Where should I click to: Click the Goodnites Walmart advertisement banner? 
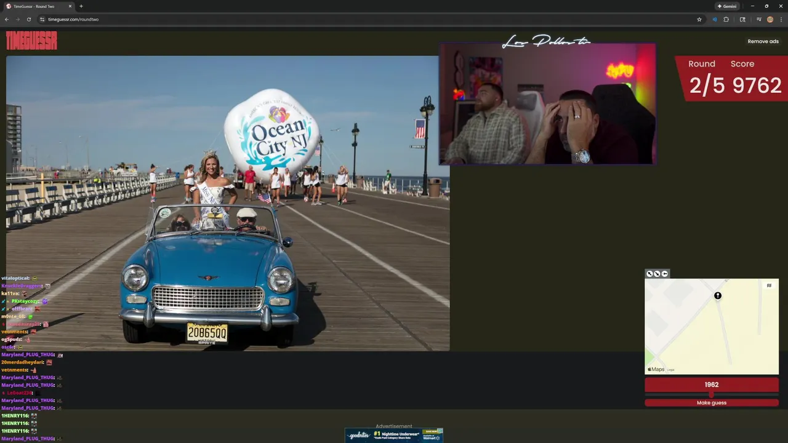pyautogui.click(x=394, y=436)
